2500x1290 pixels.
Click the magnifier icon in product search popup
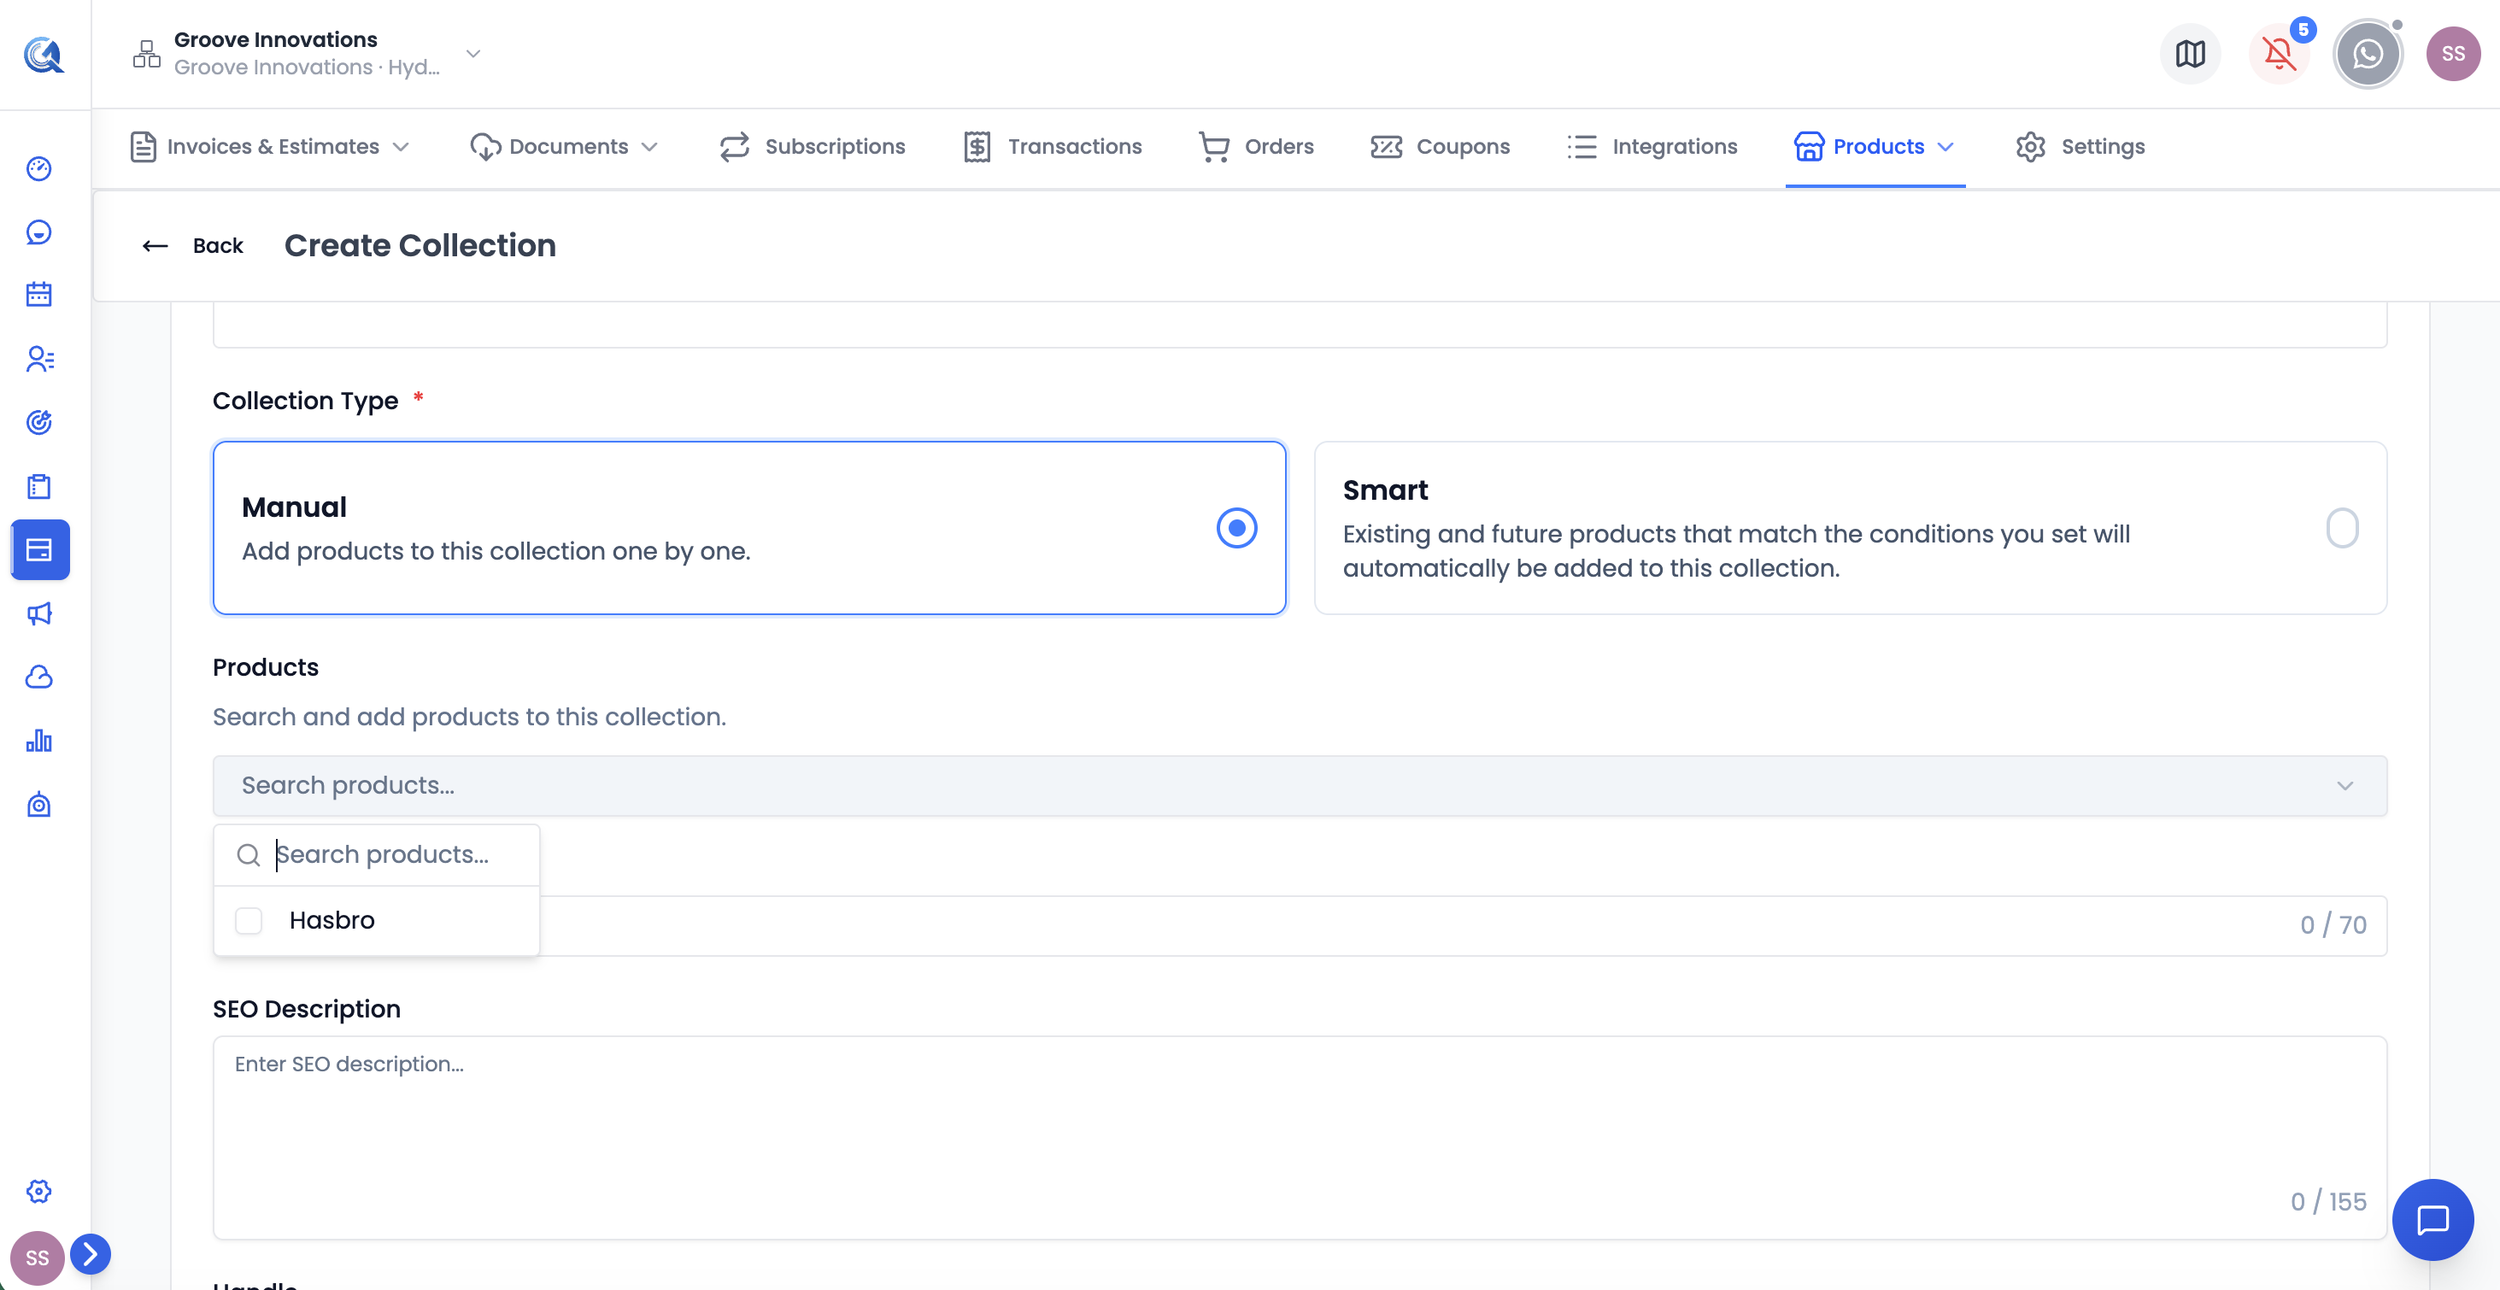(x=249, y=855)
